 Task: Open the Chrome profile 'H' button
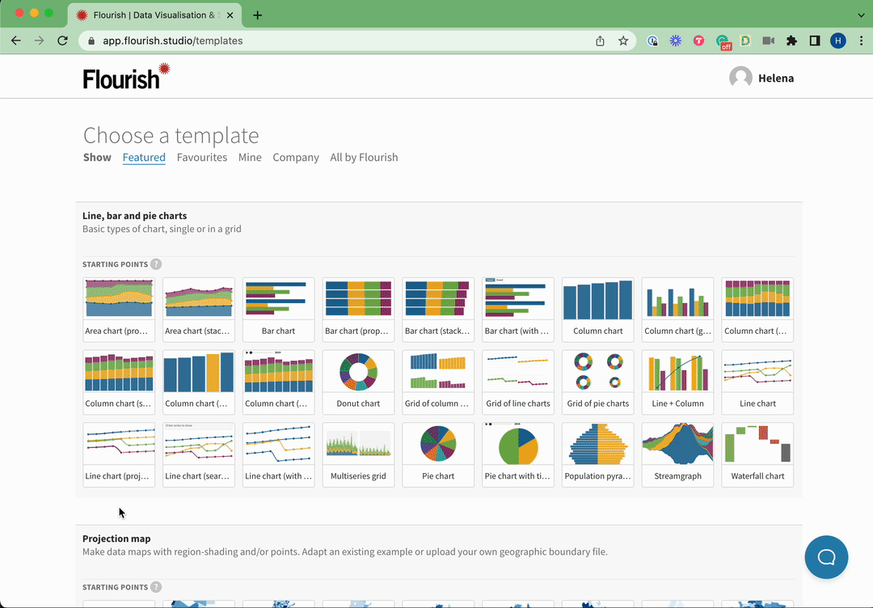837,40
